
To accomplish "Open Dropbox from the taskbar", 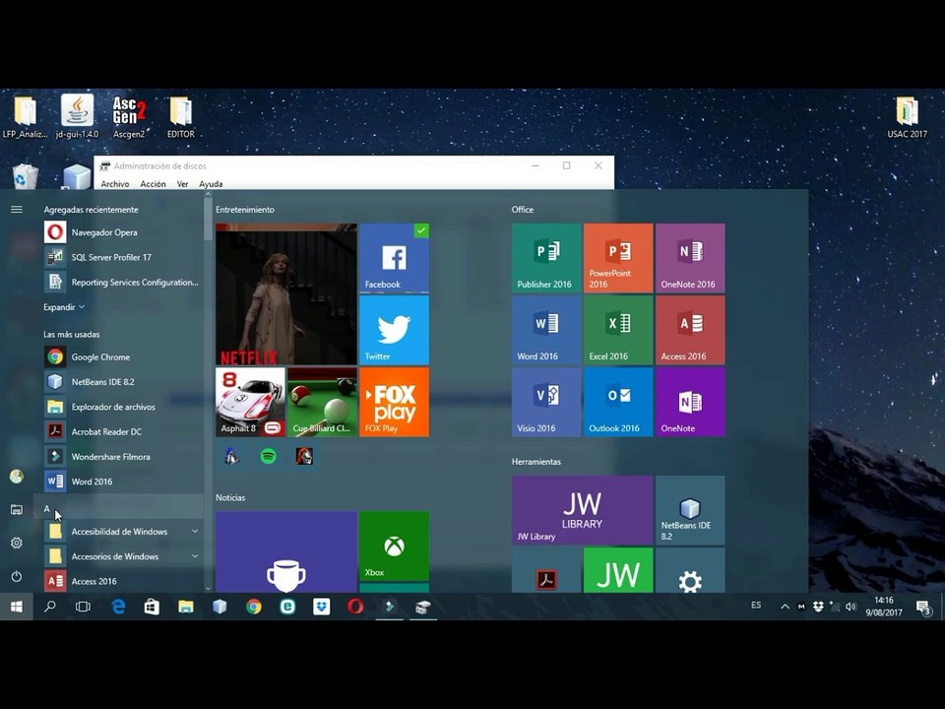I will click(321, 608).
